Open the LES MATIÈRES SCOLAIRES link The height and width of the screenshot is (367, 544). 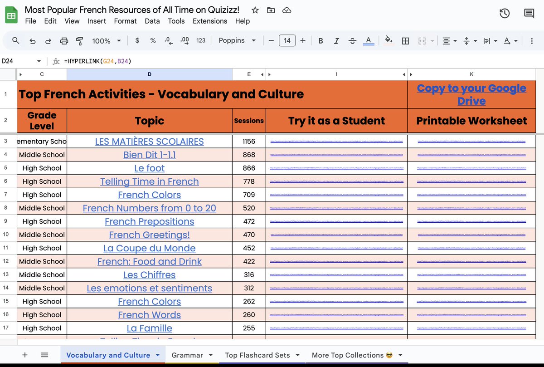point(149,142)
